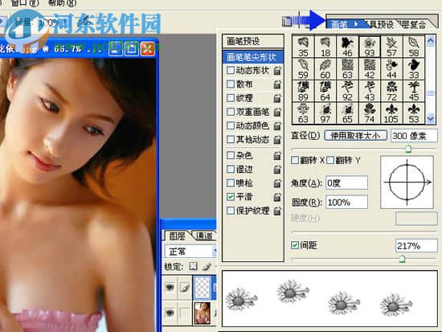Select leaf brush preset 58
The height and width of the screenshot is (332, 442).
pos(414,47)
